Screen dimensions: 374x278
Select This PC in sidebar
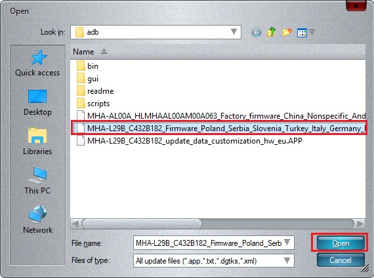[37, 180]
